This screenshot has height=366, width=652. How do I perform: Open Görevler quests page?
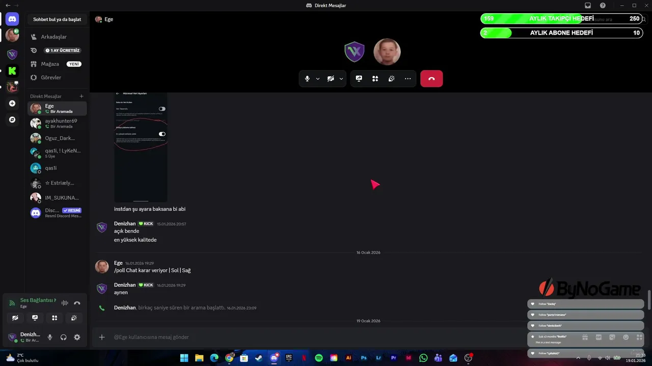click(x=58, y=77)
